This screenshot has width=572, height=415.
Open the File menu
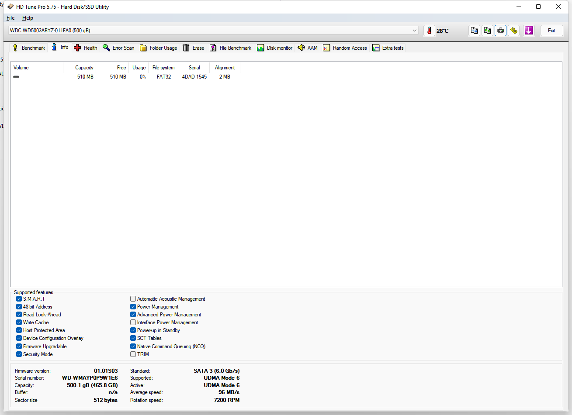click(x=10, y=18)
